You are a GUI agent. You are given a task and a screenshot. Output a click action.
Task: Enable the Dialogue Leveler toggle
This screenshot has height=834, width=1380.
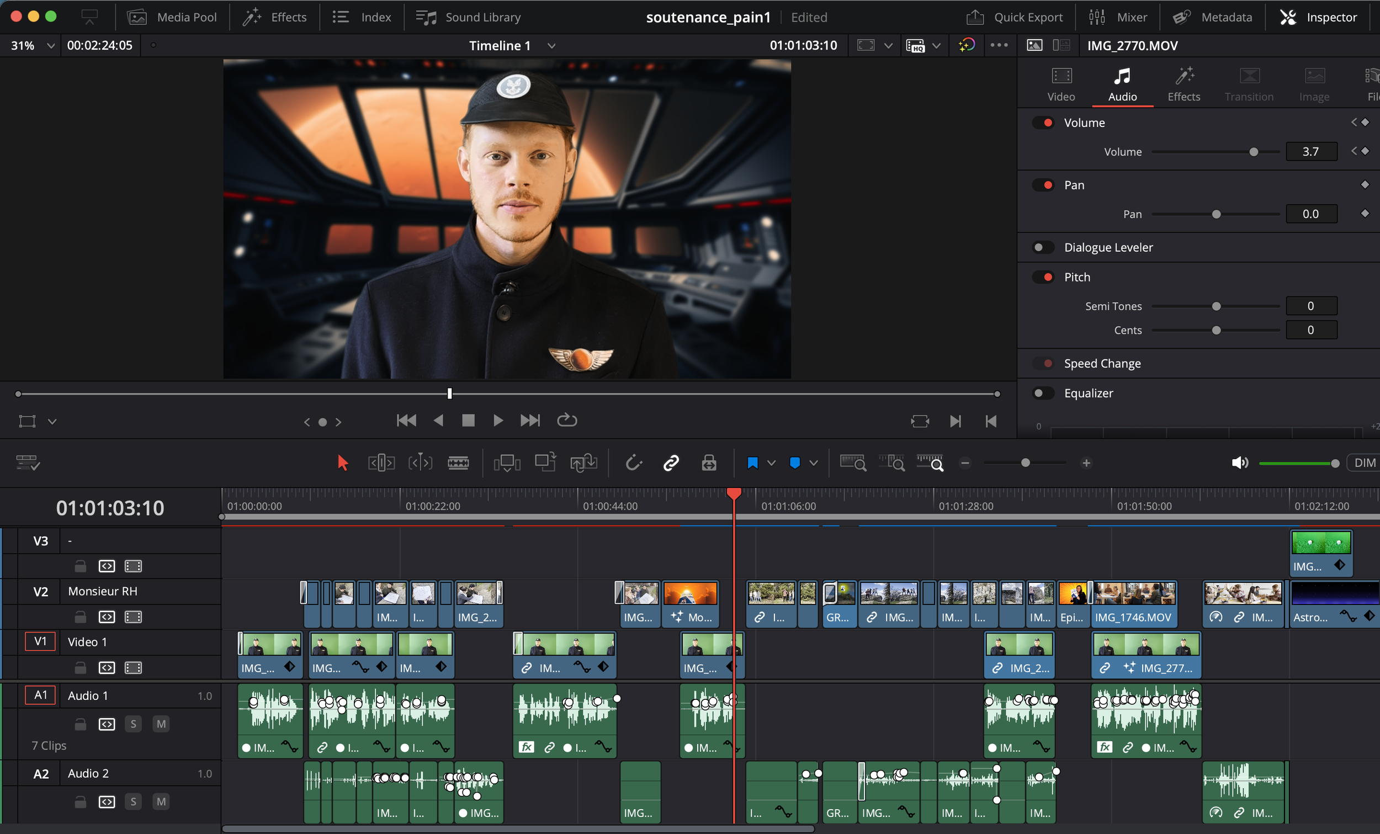click(1043, 248)
